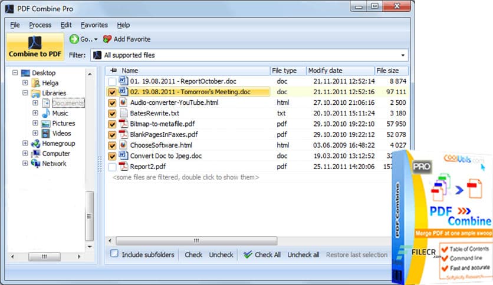Click the Add Favorite heart icon

pos(107,39)
